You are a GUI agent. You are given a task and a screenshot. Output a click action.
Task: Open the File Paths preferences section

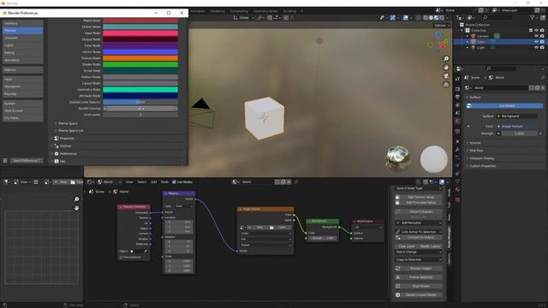(23, 118)
